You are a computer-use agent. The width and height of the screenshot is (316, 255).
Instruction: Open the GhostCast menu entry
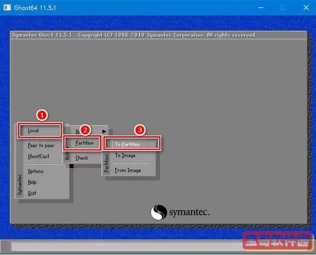coord(39,156)
